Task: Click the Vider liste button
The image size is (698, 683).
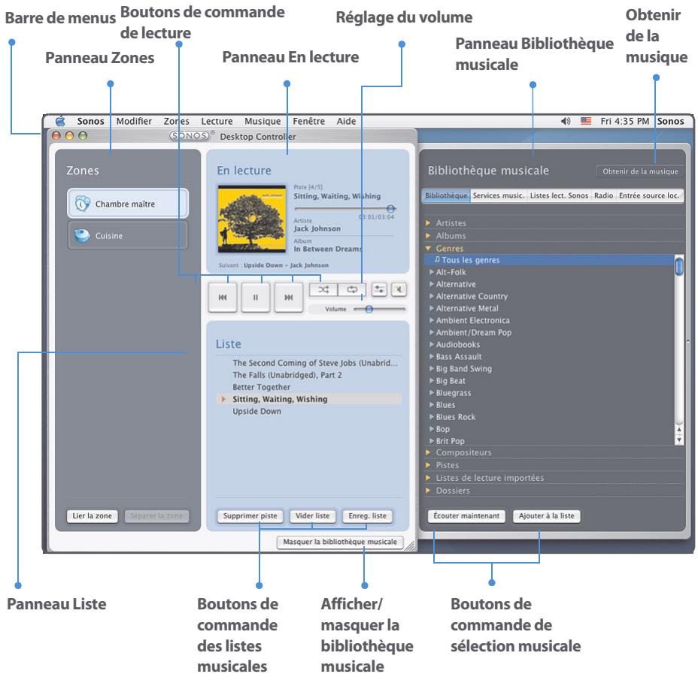Action: coord(312,515)
